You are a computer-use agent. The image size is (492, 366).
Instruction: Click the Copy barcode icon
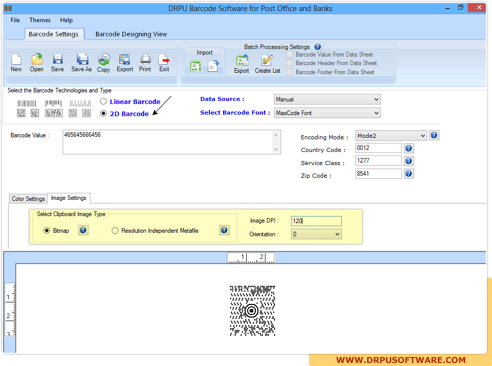(104, 59)
